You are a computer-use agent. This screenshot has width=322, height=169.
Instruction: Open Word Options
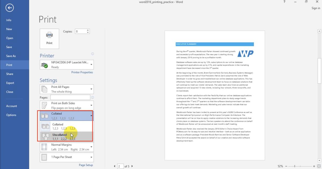pyautogui.click(x=14, y=115)
